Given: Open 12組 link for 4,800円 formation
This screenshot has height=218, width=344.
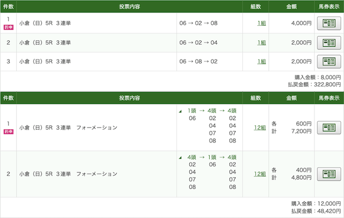Looking at the screenshot, I should 260,174.
